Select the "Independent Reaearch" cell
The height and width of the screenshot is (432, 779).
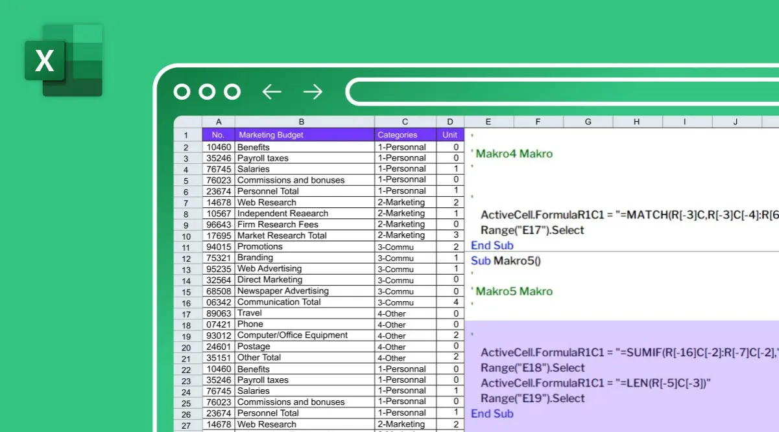click(305, 213)
